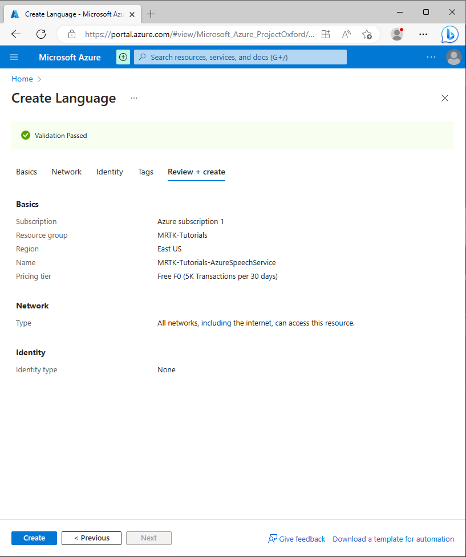Open ellipsis menu beside Create Language title
Image resolution: width=466 pixels, height=557 pixels.
[x=134, y=98]
